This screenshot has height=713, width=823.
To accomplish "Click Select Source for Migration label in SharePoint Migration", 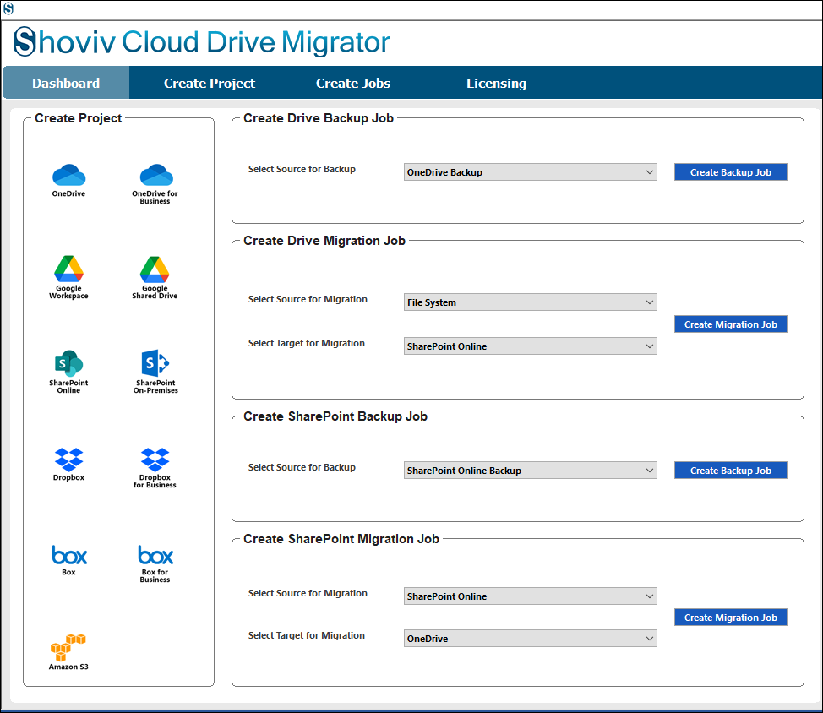I will 308,593.
